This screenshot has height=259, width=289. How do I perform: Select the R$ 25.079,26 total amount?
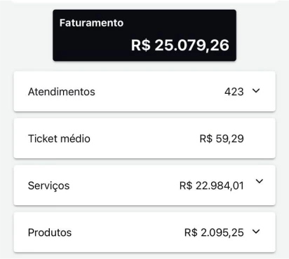pos(180,45)
